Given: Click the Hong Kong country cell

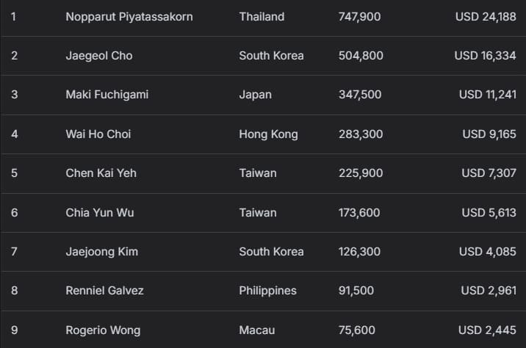Looking at the screenshot, I should [x=268, y=134].
